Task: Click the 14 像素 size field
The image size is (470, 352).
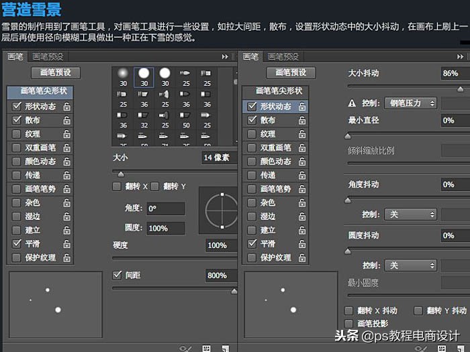Action: [x=220, y=158]
